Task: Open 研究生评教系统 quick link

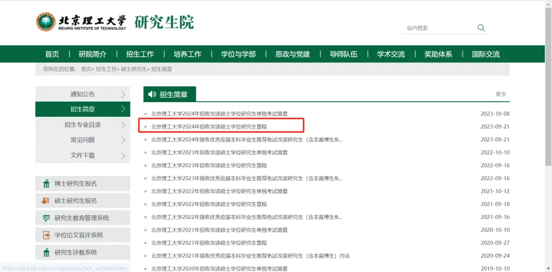Action: pyautogui.click(x=83, y=252)
